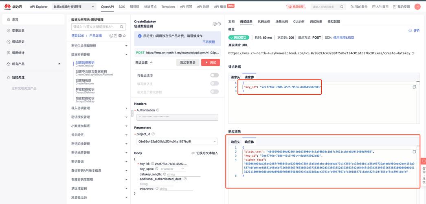Click the 使用指南&获取 SDK link
Screen dimensions: 426x204
[x=343, y=38]
